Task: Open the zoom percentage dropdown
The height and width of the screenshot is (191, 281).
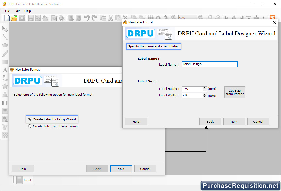Action: 196,18
